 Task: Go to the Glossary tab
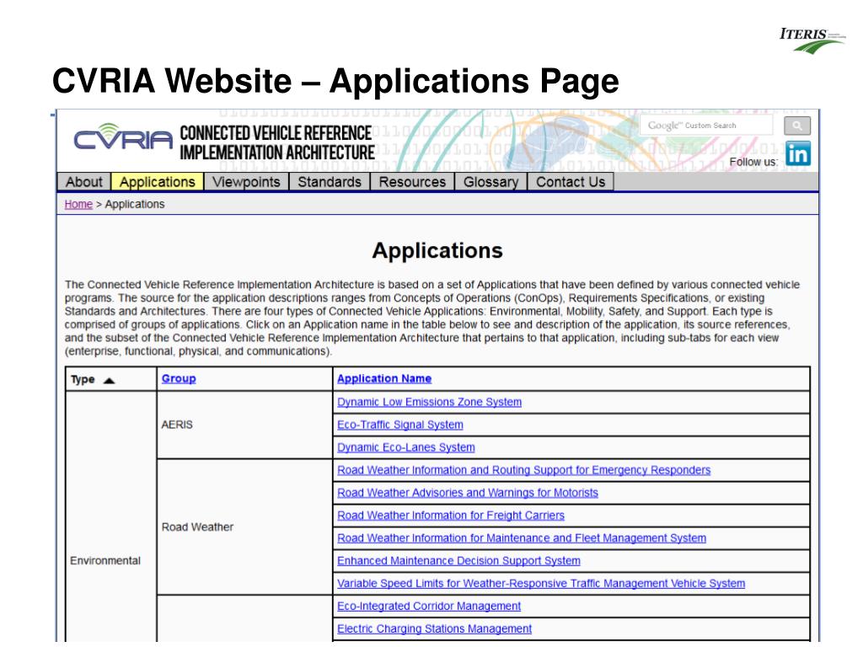[491, 182]
